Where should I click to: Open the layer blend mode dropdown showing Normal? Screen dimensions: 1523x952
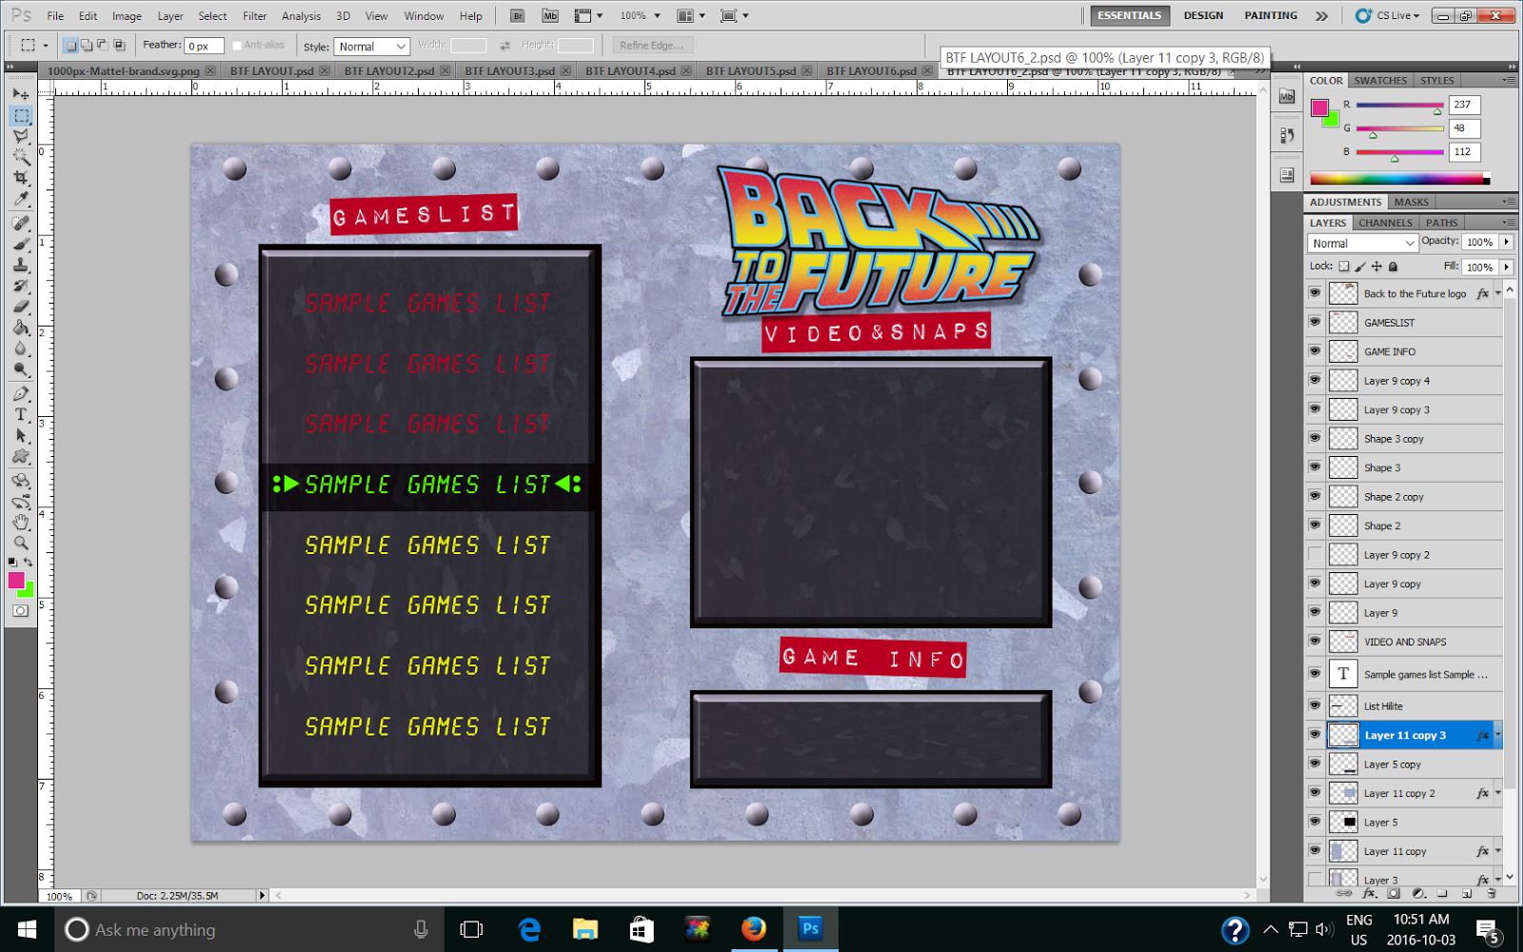(x=1361, y=243)
